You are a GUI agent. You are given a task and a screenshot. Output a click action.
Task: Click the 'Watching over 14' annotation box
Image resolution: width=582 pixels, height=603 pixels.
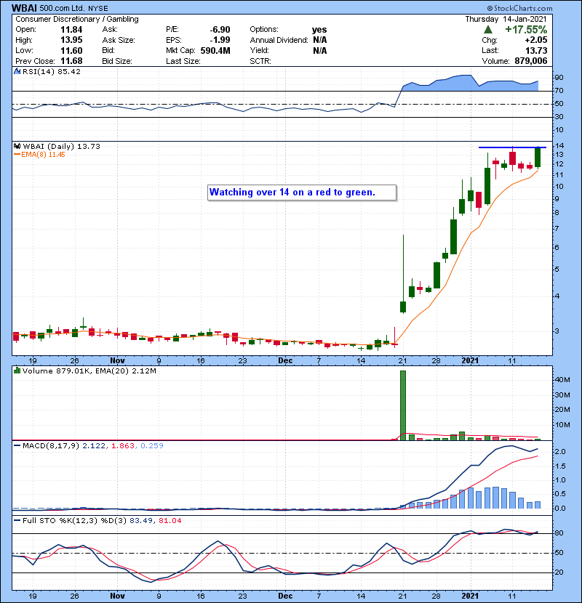[302, 193]
